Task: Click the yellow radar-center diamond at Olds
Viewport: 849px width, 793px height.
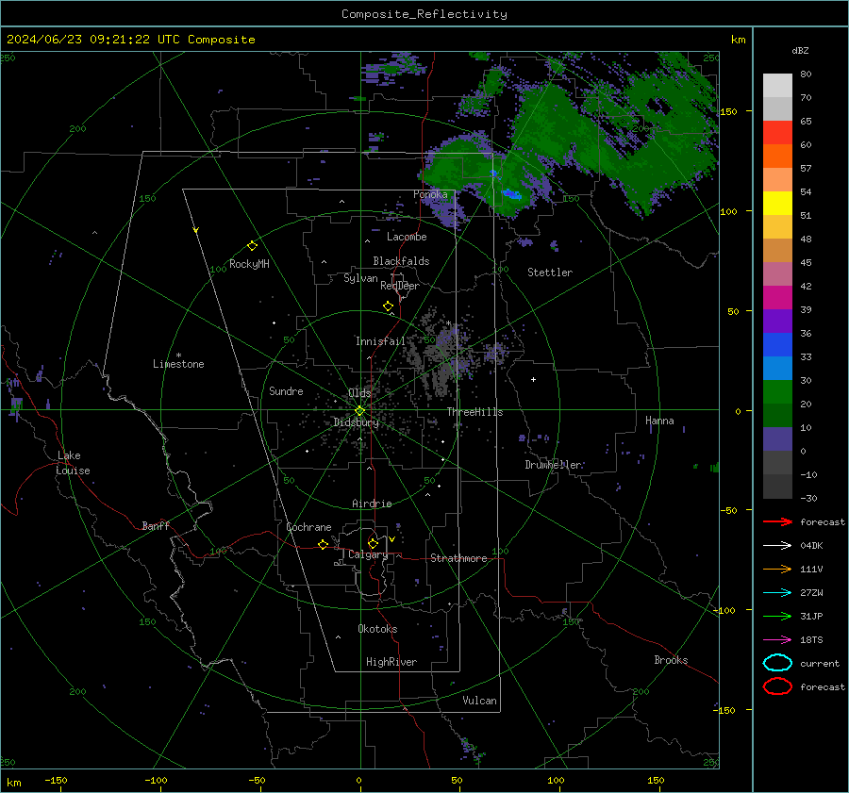Action: pos(359,411)
